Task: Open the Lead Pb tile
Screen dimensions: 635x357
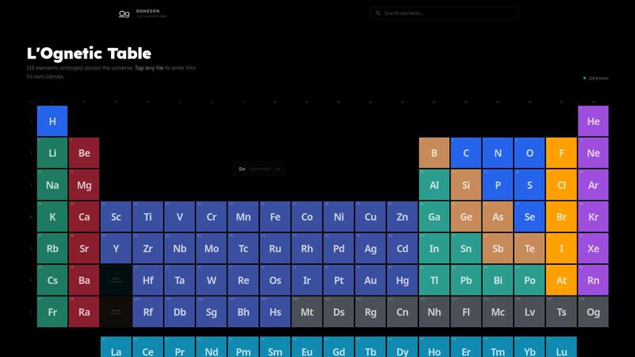Action: point(466,281)
